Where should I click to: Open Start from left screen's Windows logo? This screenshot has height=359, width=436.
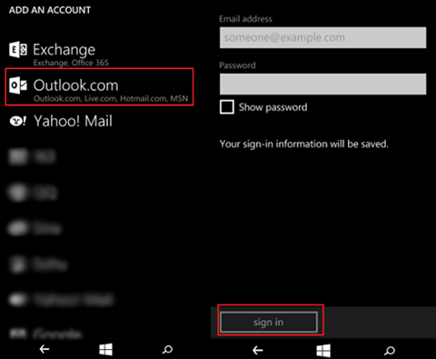tap(105, 349)
